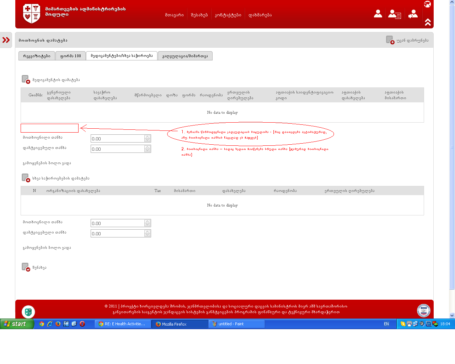Click the შენახვა save icon
The width and height of the screenshot is (455, 364).
[x=26, y=267]
